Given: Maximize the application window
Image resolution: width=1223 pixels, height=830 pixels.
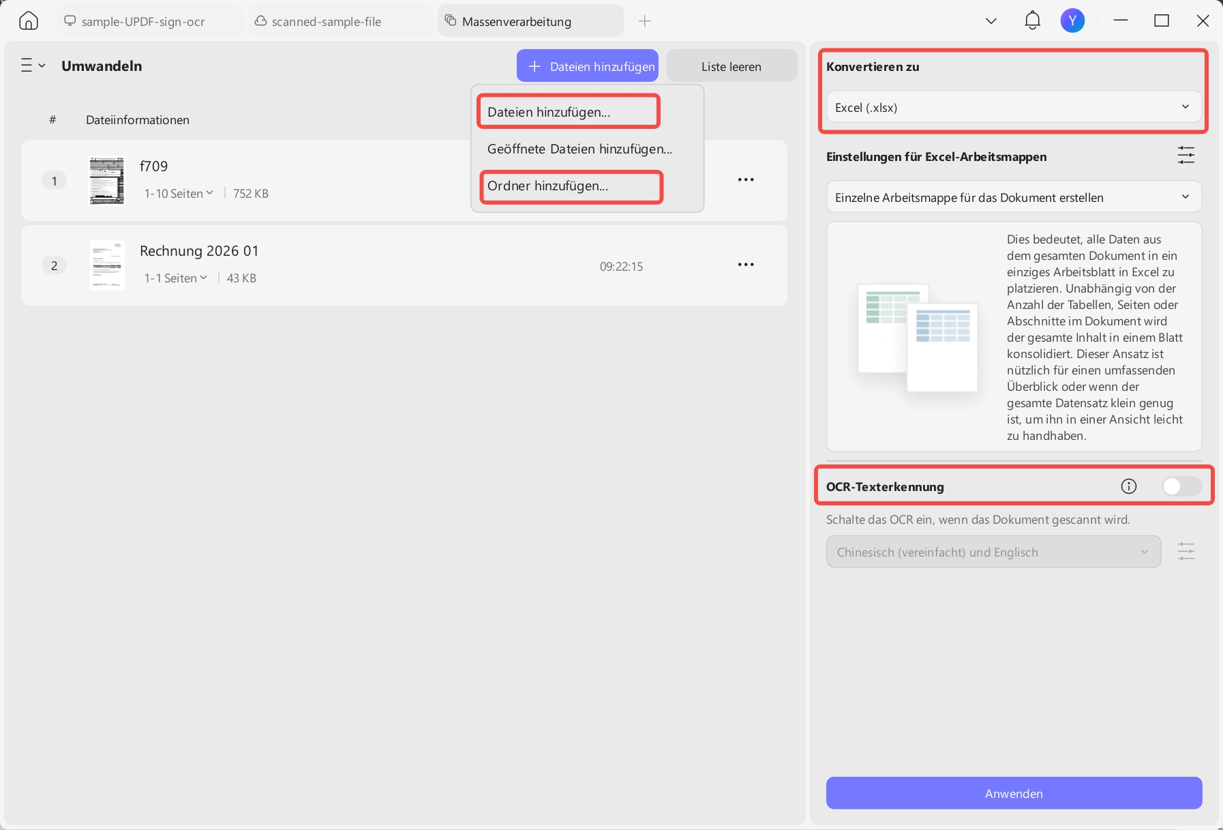Looking at the screenshot, I should coord(1162,21).
